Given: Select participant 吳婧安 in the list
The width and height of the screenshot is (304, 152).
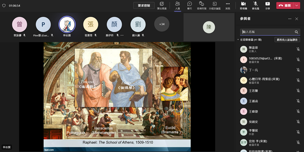Looking at the screenshot, I should (x=269, y=122).
